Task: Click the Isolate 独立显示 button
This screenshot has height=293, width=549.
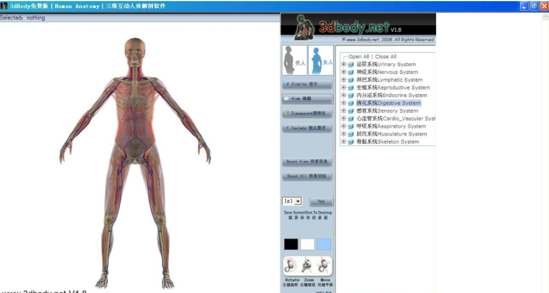Action: [307, 128]
